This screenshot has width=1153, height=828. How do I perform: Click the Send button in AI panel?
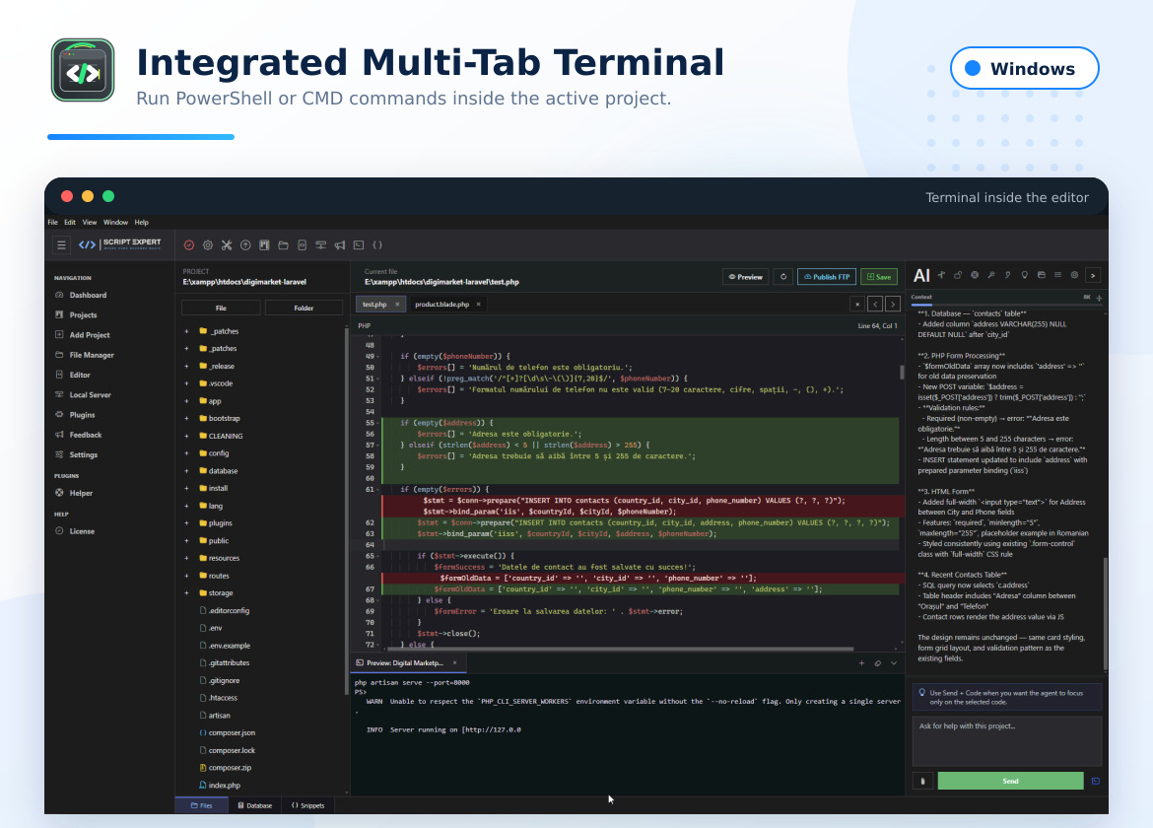[1010, 781]
